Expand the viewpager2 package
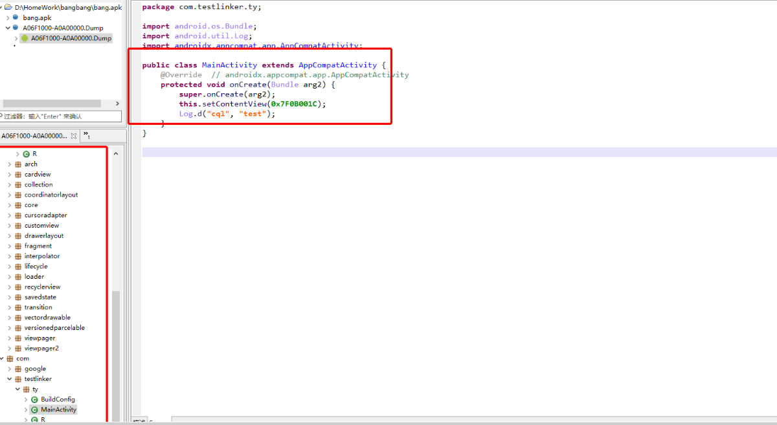The height and width of the screenshot is (425, 777). coord(9,348)
